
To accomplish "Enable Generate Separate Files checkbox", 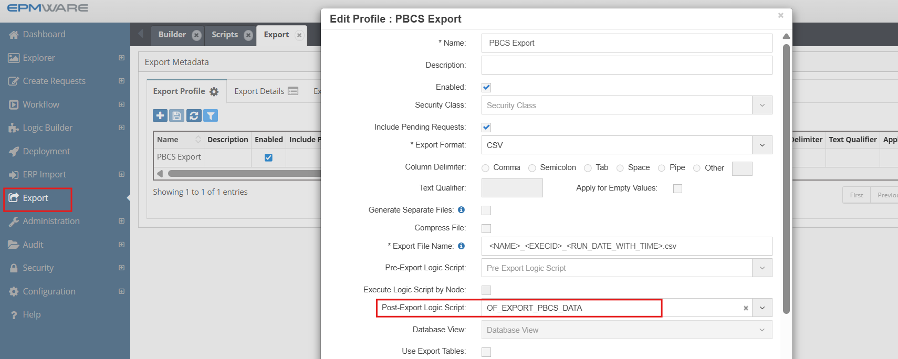I will 486,210.
